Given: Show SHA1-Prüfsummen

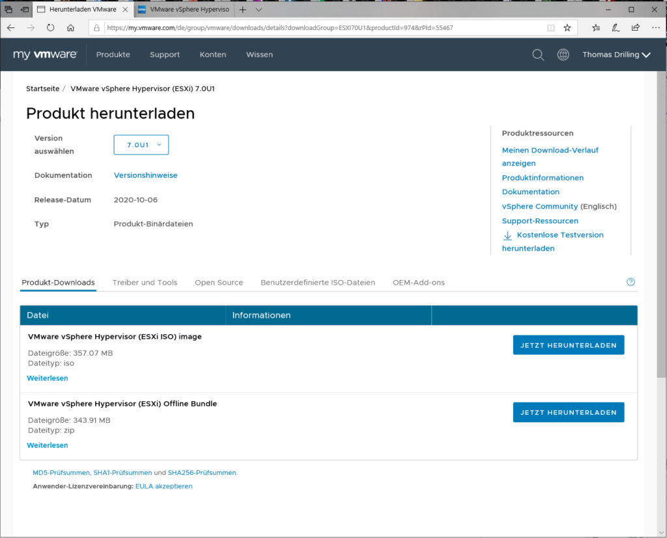Looking at the screenshot, I should 122,472.
